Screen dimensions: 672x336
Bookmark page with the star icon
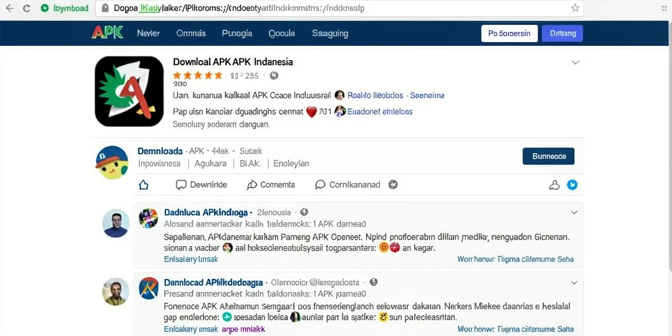point(575,8)
